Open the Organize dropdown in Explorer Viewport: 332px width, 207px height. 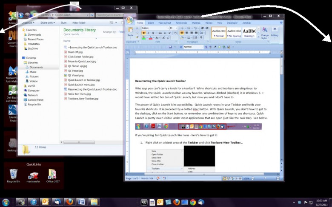click(x=28, y=23)
